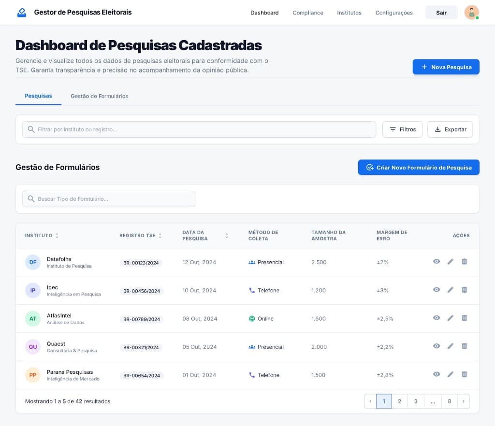Select current page 1 in pagination

(384, 401)
